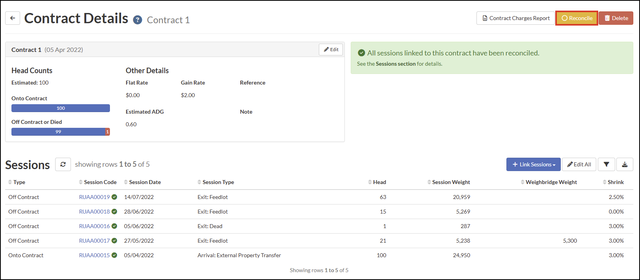Image resolution: width=640 pixels, height=280 pixels.
Task: Sort by Type column
Action: point(17,182)
